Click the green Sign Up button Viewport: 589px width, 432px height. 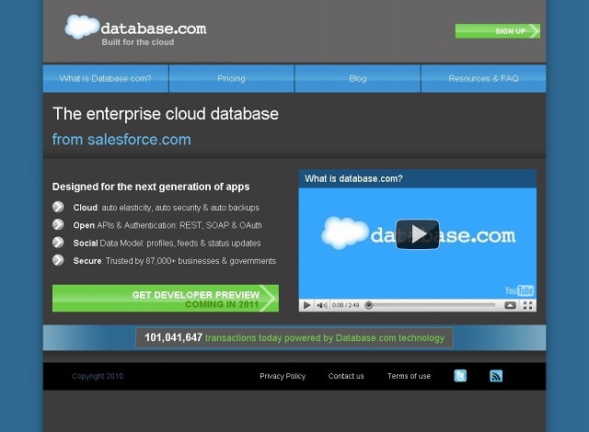498,31
